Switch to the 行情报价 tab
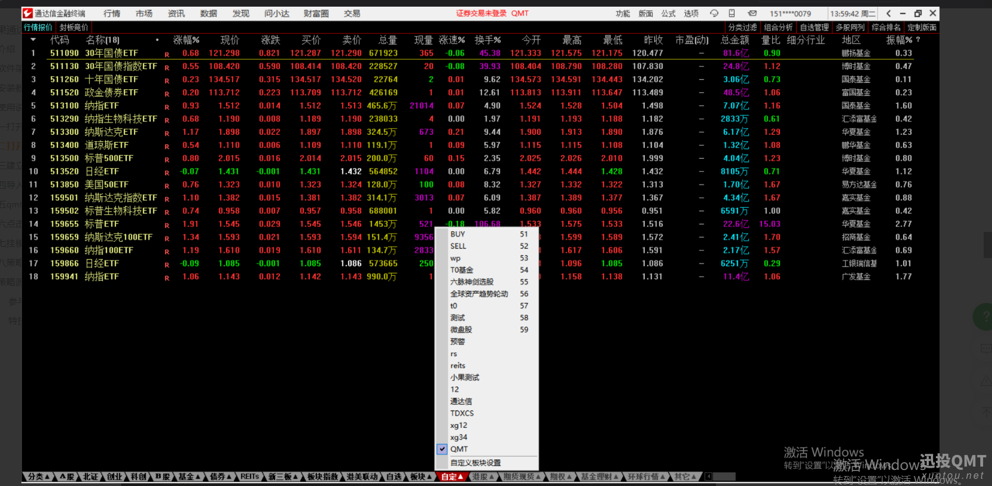 coord(38,27)
